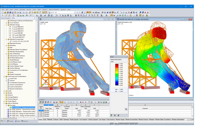The width and height of the screenshot is (209, 130).
Task: Toggle DXF in the status bar
Action: click(x=137, y=124)
